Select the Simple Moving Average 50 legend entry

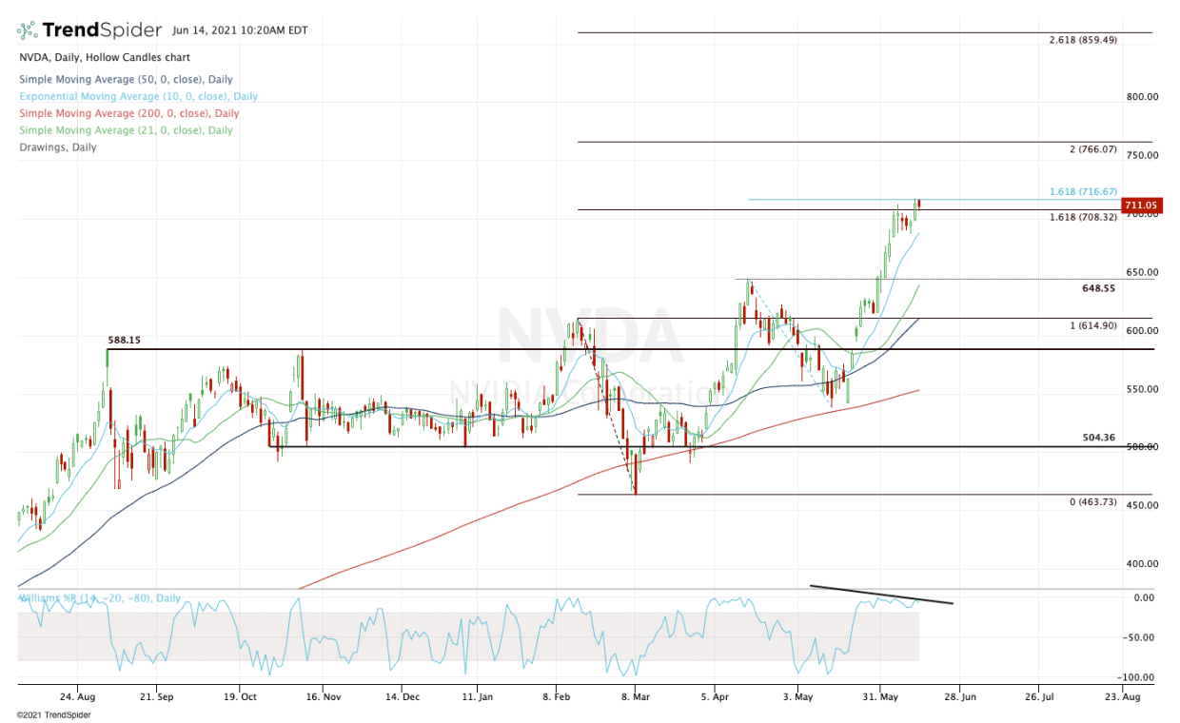coord(126,80)
